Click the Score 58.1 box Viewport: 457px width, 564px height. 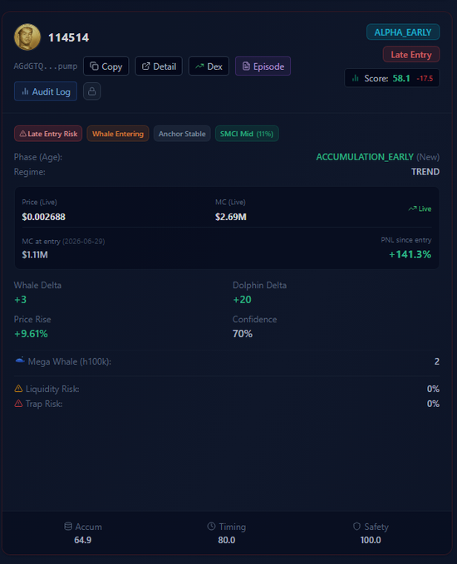click(x=392, y=78)
